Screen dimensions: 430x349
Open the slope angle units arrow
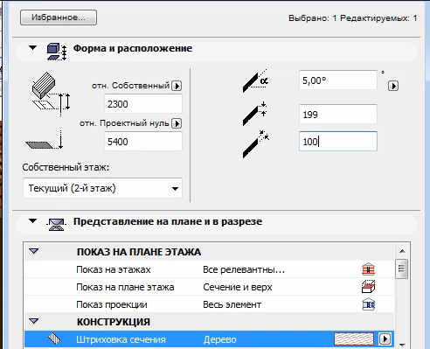click(393, 86)
